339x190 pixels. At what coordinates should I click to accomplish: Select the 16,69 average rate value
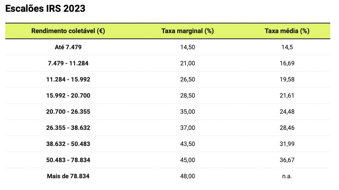point(287,63)
